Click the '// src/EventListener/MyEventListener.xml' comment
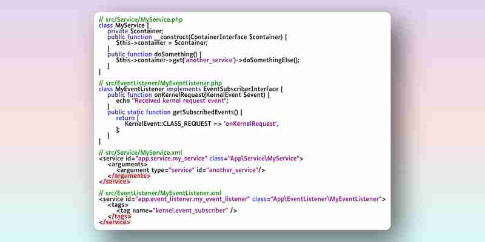Image resolution: width=485 pixels, height=242 pixels. pyautogui.click(x=160, y=193)
